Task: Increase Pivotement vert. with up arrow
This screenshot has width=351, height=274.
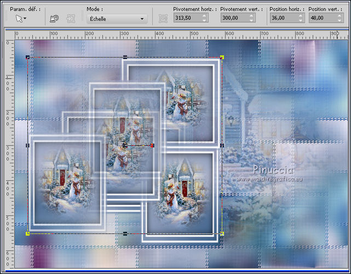Action: pyautogui.click(x=251, y=16)
